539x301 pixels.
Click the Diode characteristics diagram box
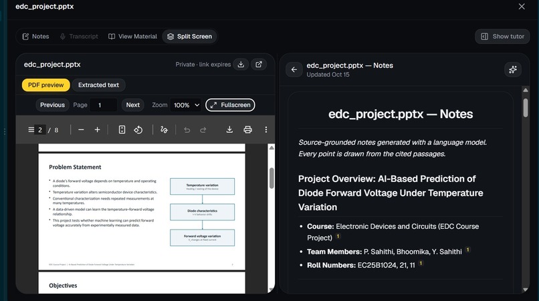click(202, 212)
